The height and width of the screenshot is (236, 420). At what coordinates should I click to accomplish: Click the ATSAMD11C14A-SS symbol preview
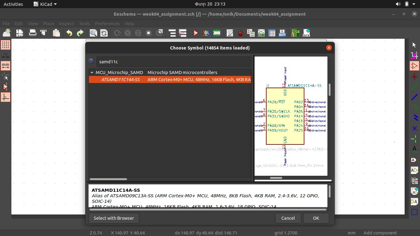[291, 116]
